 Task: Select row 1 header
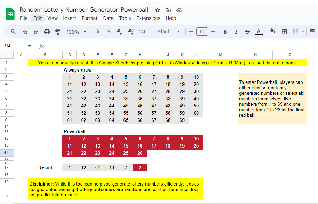coord(7,62)
